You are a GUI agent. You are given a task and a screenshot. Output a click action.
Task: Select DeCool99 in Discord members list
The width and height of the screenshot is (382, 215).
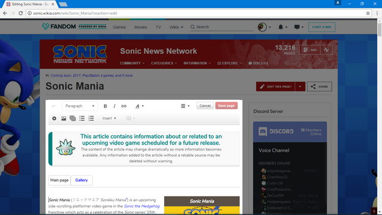275,195
